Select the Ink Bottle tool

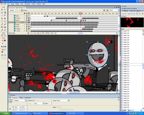coord(2,27)
